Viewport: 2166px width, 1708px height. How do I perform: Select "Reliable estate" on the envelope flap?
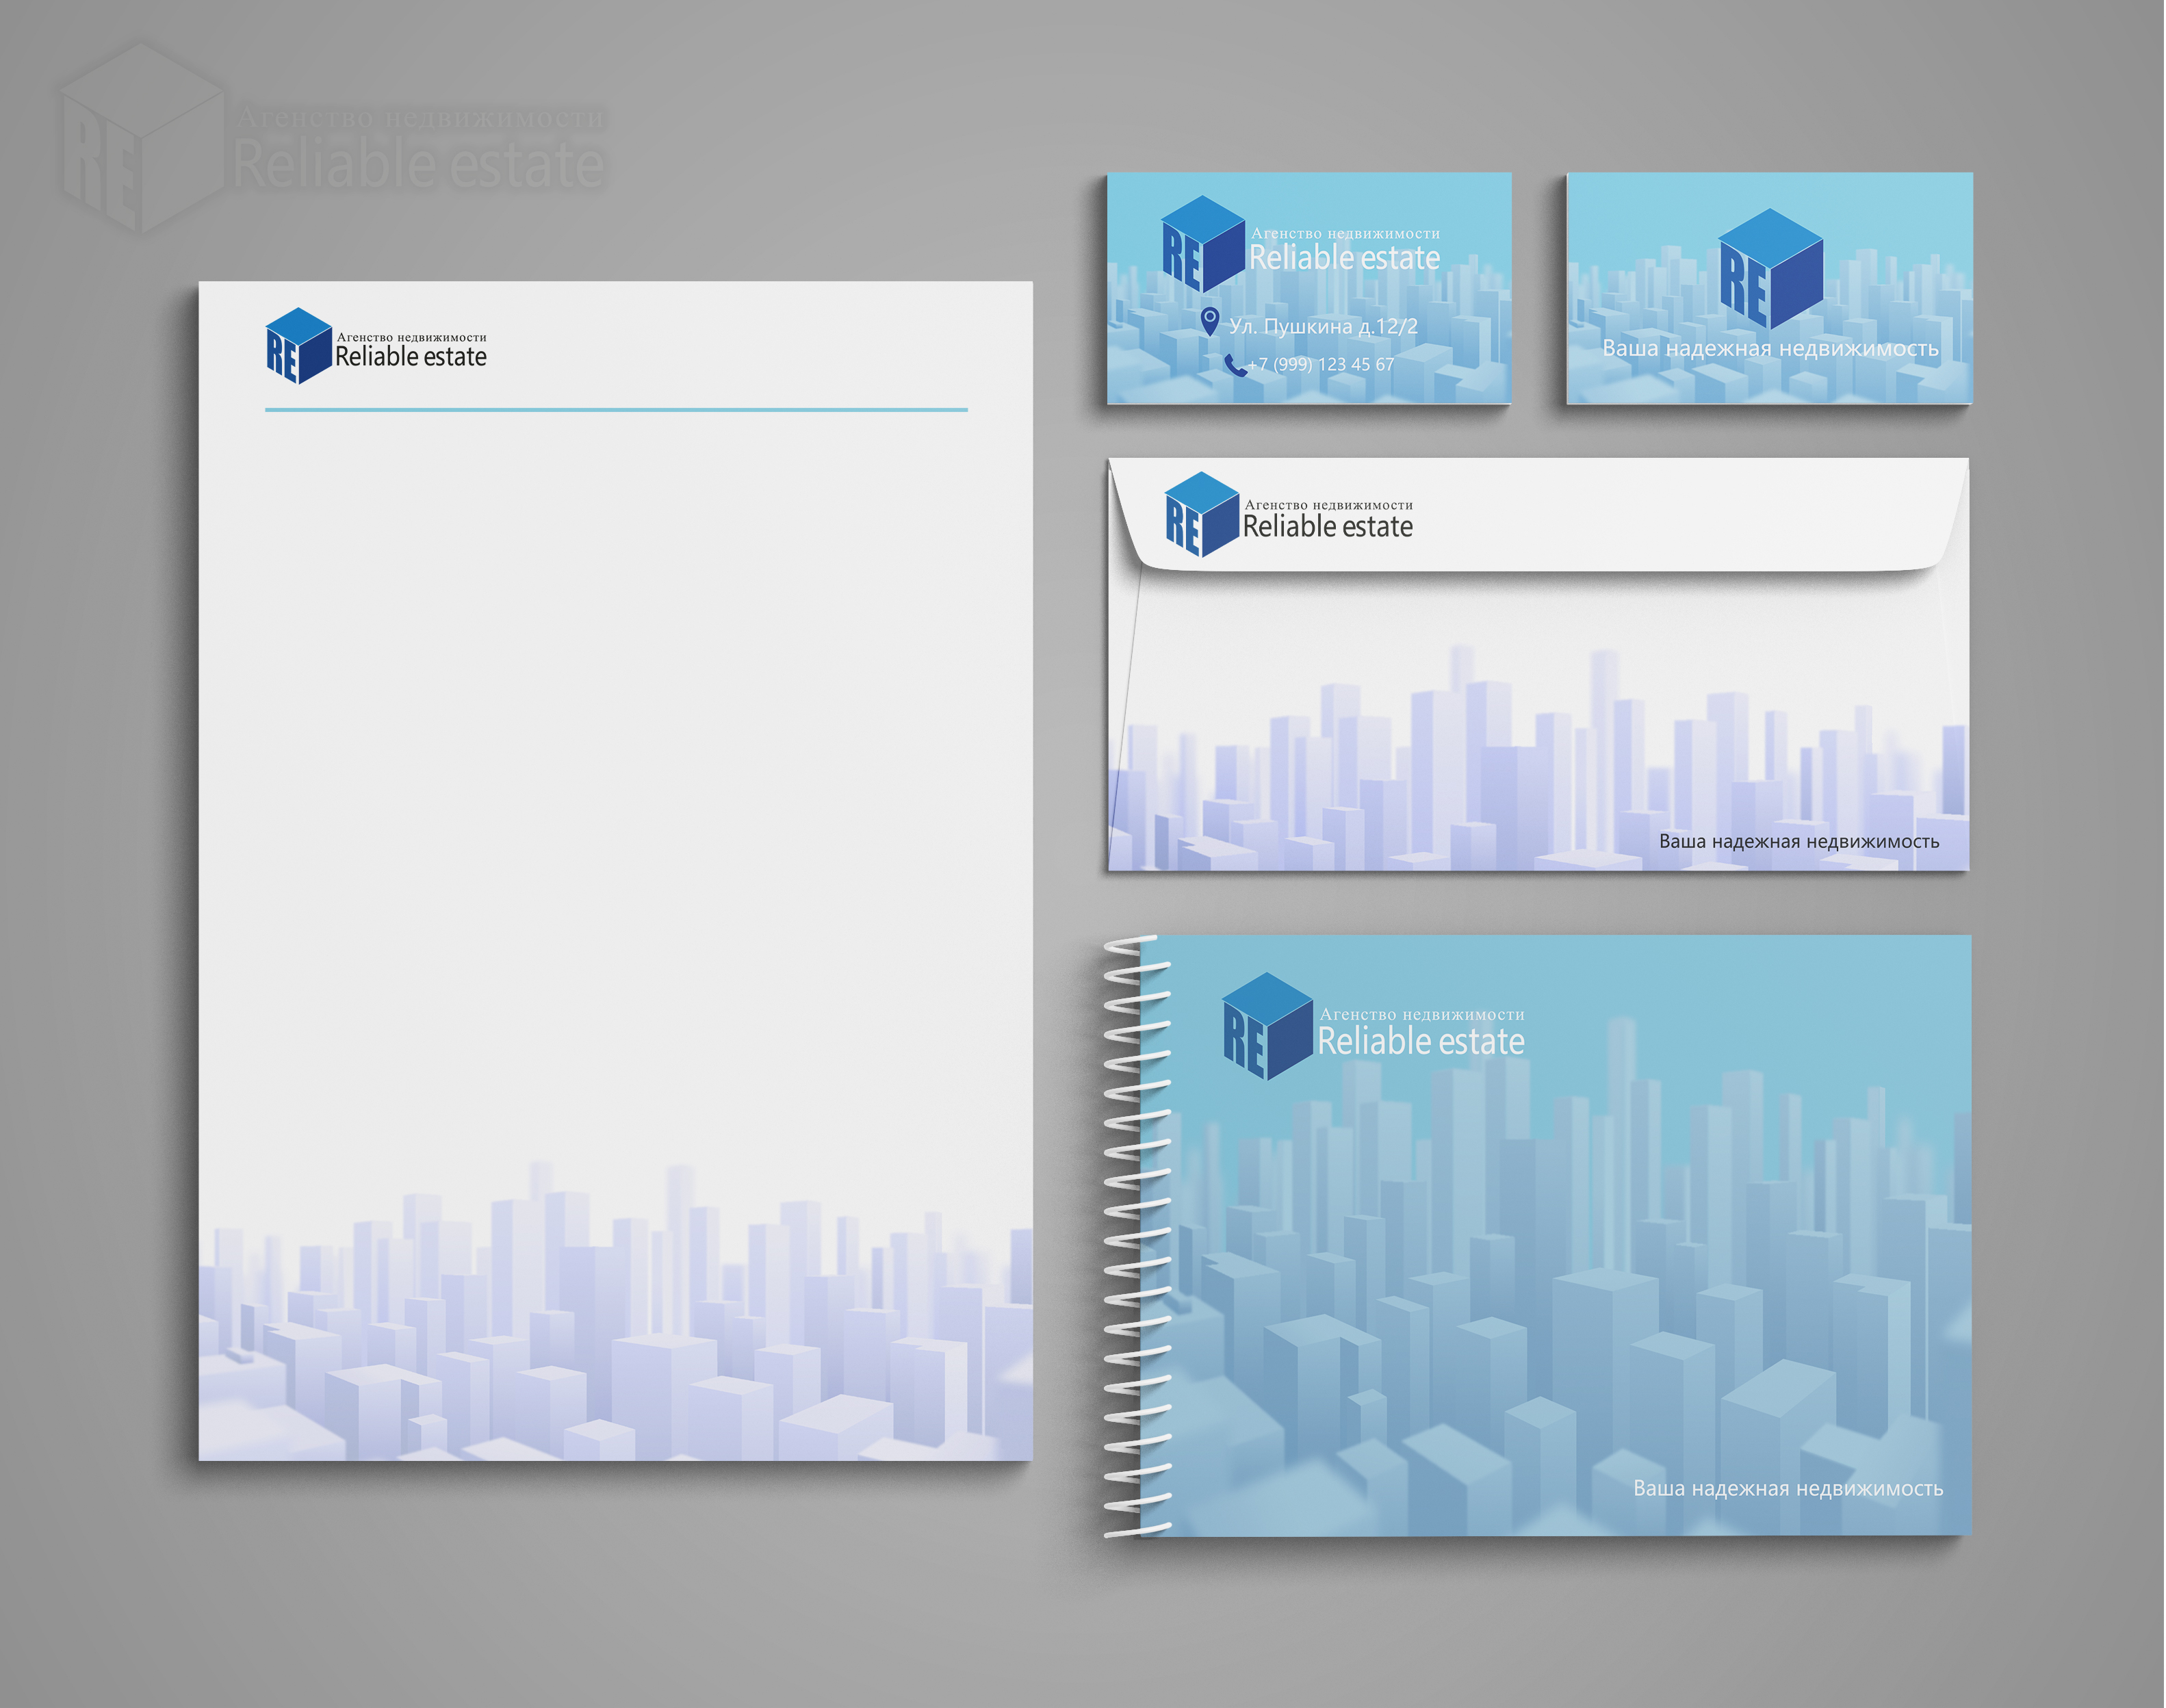1328,527
